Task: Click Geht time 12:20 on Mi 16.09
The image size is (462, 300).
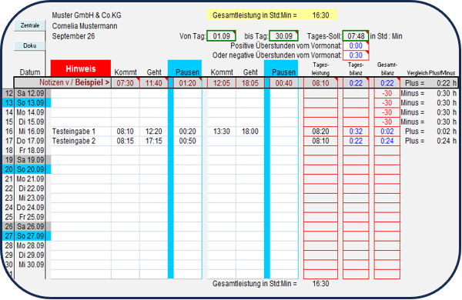Action: click(154, 132)
